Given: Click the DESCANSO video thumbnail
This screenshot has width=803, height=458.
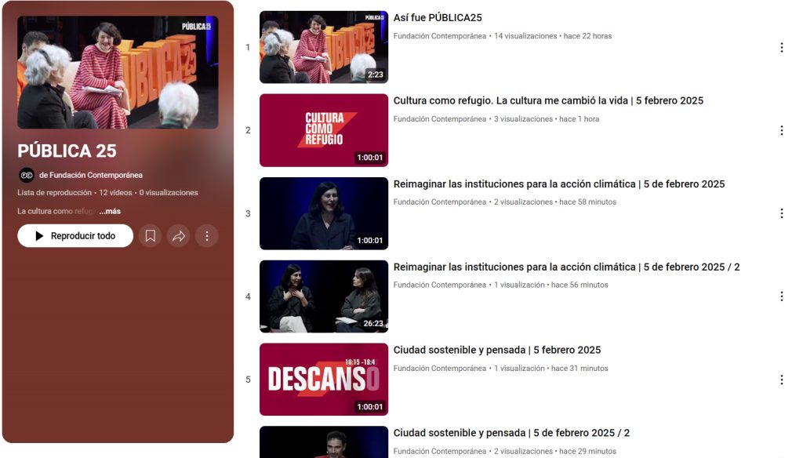Looking at the screenshot, I should coord(323,379).
